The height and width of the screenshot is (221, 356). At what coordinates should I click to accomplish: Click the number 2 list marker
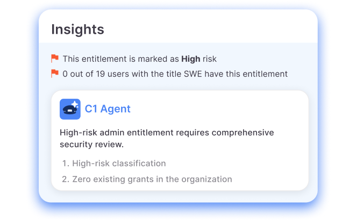point(65,179)
